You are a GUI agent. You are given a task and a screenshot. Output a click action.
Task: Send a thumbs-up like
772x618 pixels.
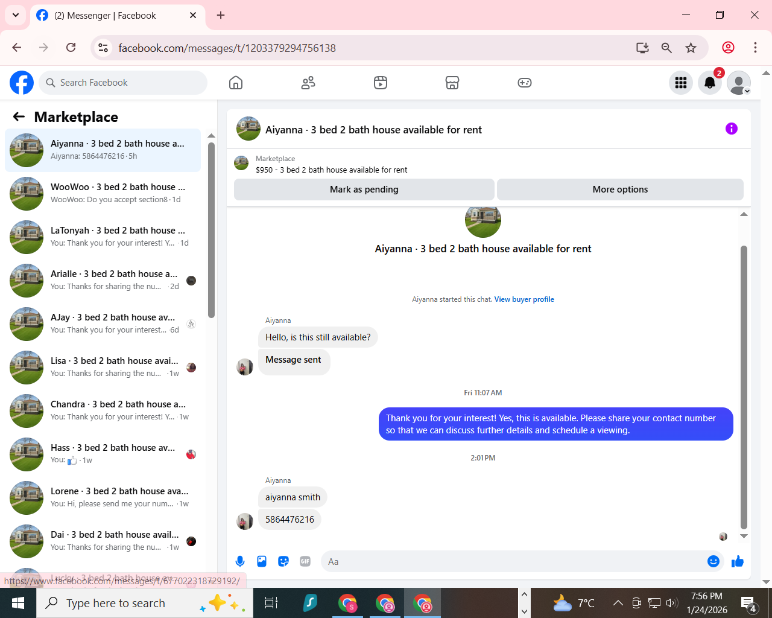click(x=738, y=561)
